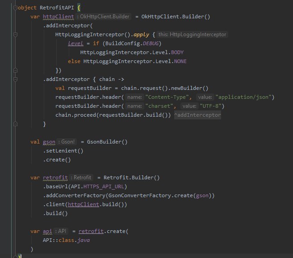This screenshot has height=258, width=293.
Task: Click the .setLenient() call
Action: point(63,151)
